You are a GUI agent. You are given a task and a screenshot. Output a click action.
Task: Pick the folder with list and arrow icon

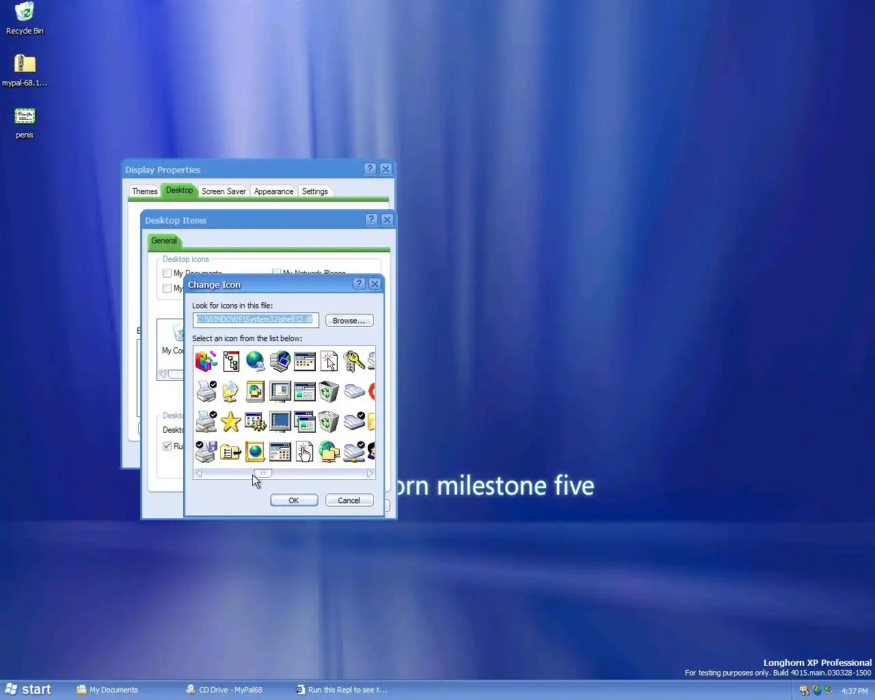230,452
